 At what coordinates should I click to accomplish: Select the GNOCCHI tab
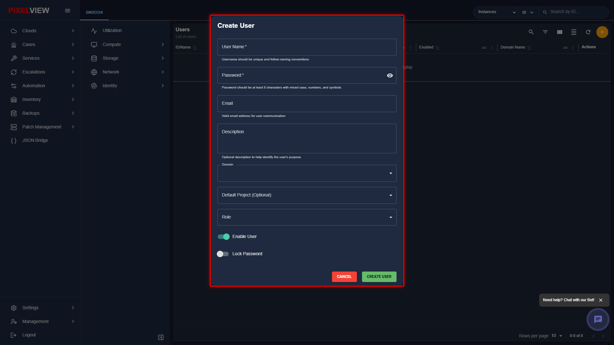(94, 12)
